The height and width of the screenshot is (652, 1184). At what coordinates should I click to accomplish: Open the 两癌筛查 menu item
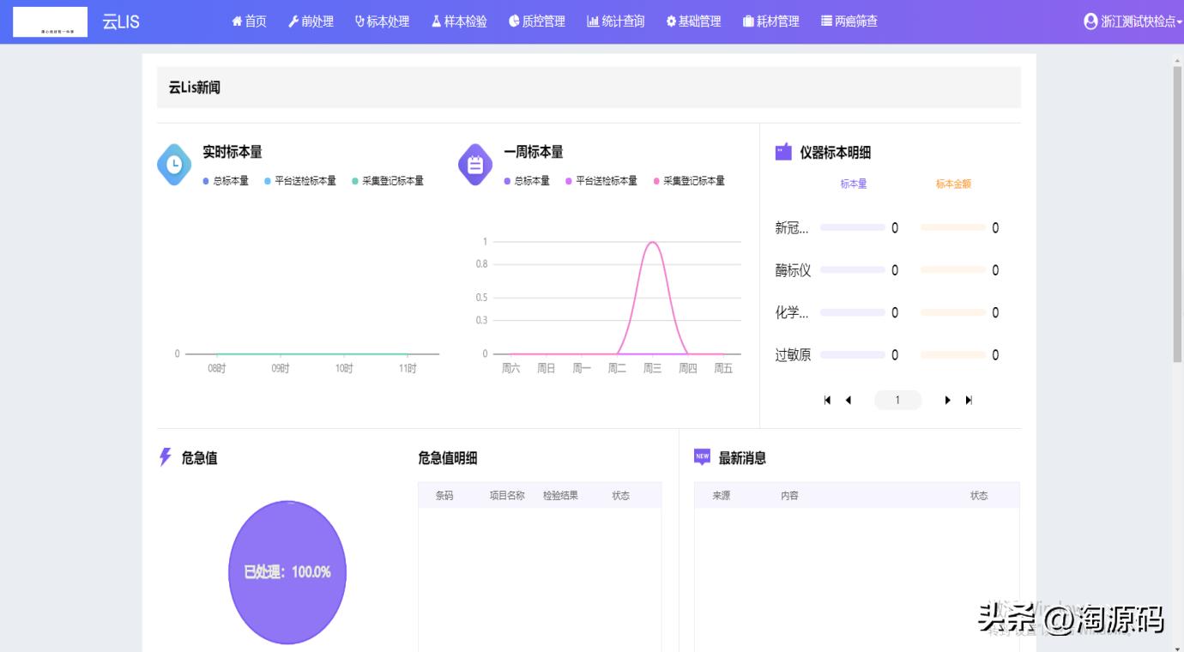pos(849,21)
